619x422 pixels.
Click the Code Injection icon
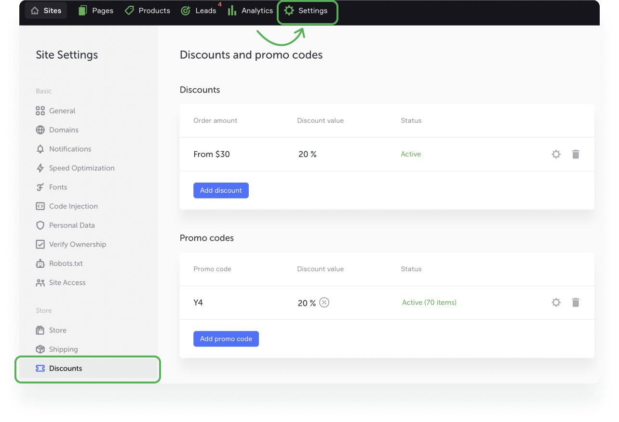[x=40, y=206]
